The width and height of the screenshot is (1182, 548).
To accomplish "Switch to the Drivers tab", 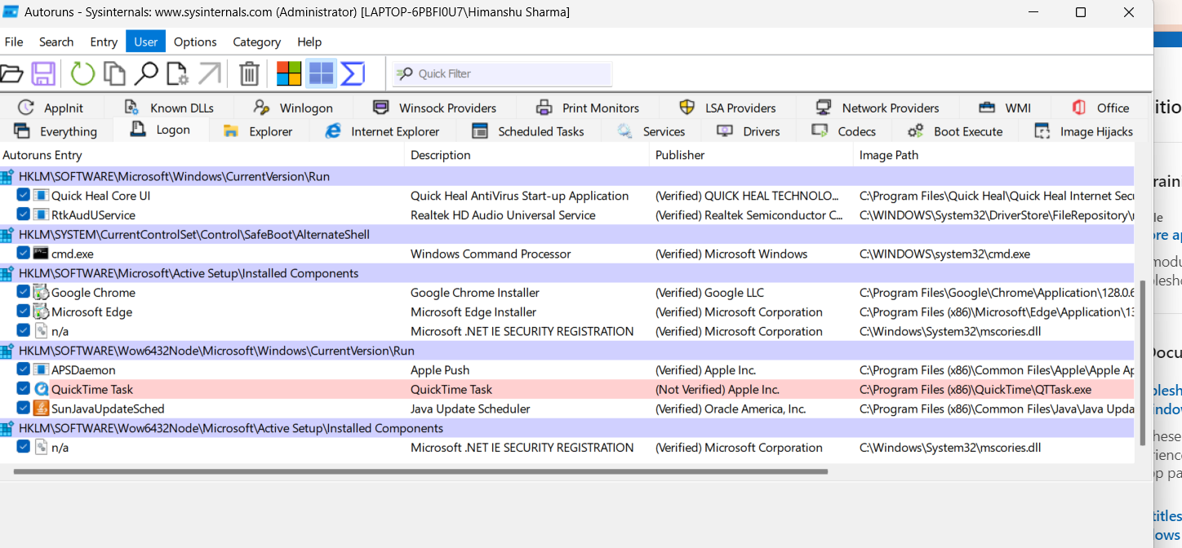I will click(749, 130).
